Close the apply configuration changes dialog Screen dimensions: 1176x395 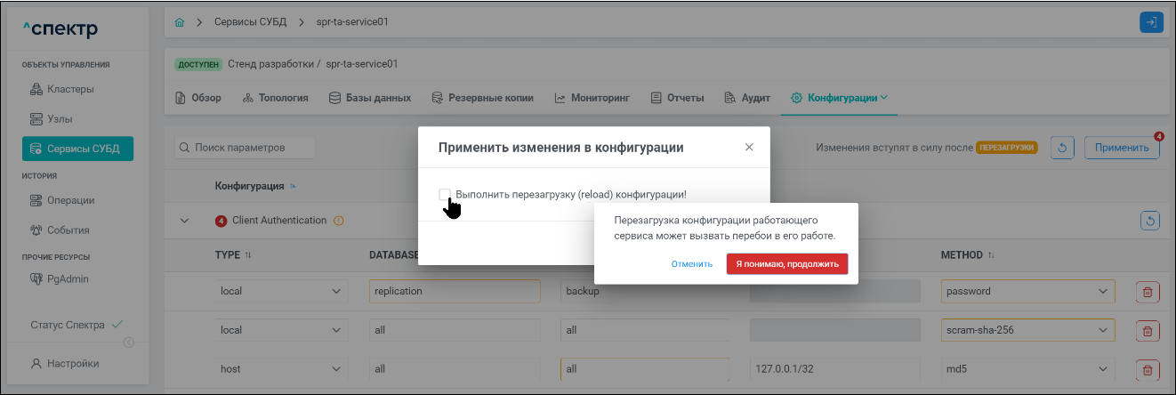[x=749, y=148]
